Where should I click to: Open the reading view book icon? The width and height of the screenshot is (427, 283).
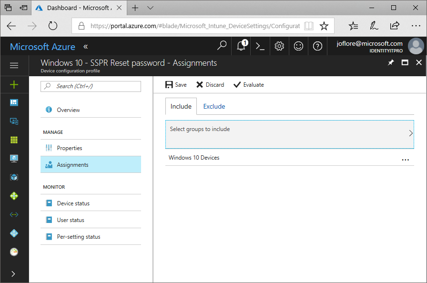308,26
